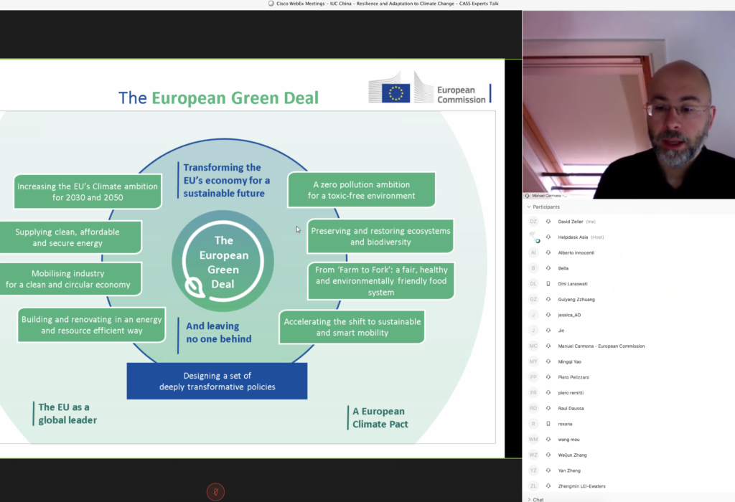This screenshot has height=502, width=735.
Task: Collapse the Participants panel
Action: 528,207
